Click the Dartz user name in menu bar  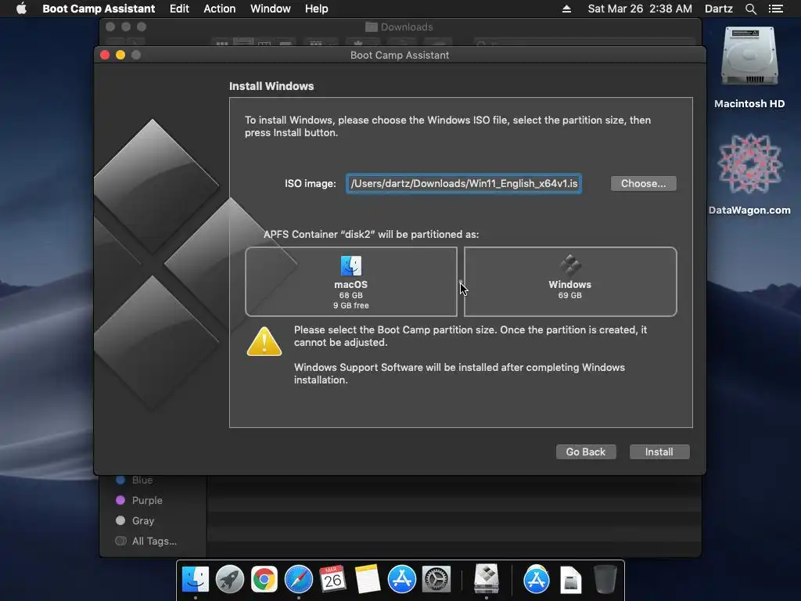[x=719, y=9]
